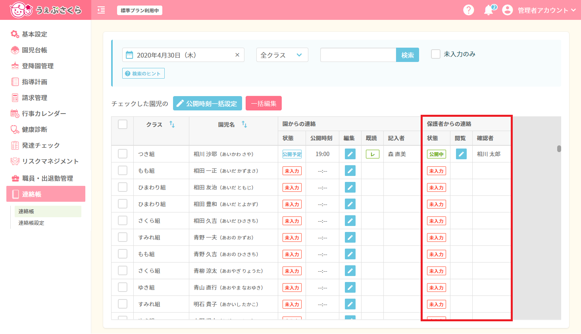Image resolution: width=581 pixels, height=334 pixels.
Task: Click 19:00 publish time cell
Action: coord(323,154)
